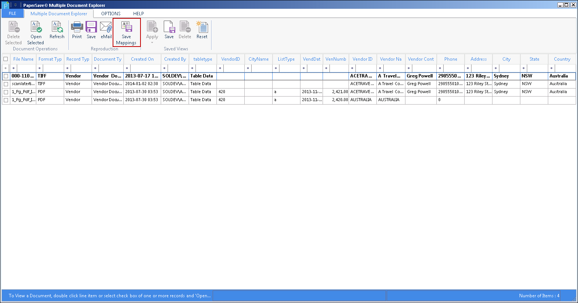Select the Created On cell starting 2013-07-17
Viewport: 578px width, 303px height.
[x=142, y=76]
